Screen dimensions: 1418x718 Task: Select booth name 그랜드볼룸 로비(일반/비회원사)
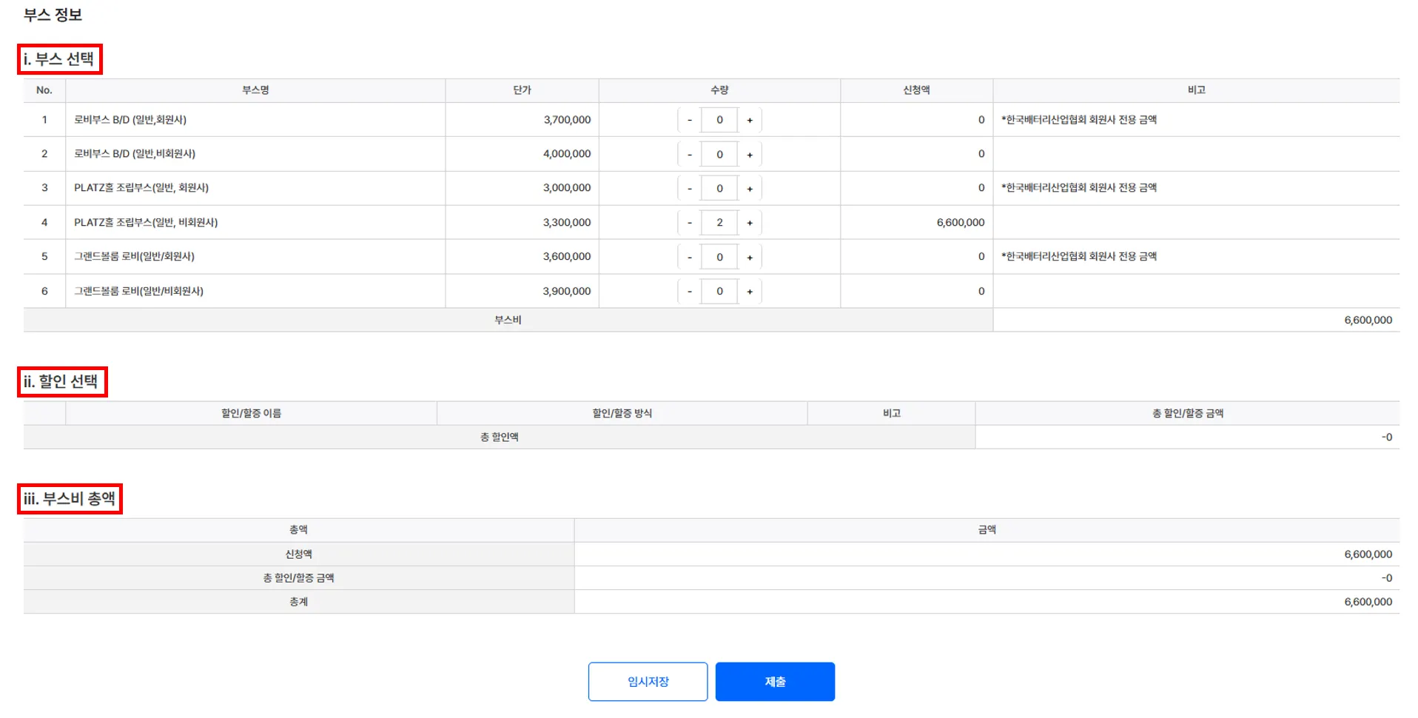click(138, 291)
